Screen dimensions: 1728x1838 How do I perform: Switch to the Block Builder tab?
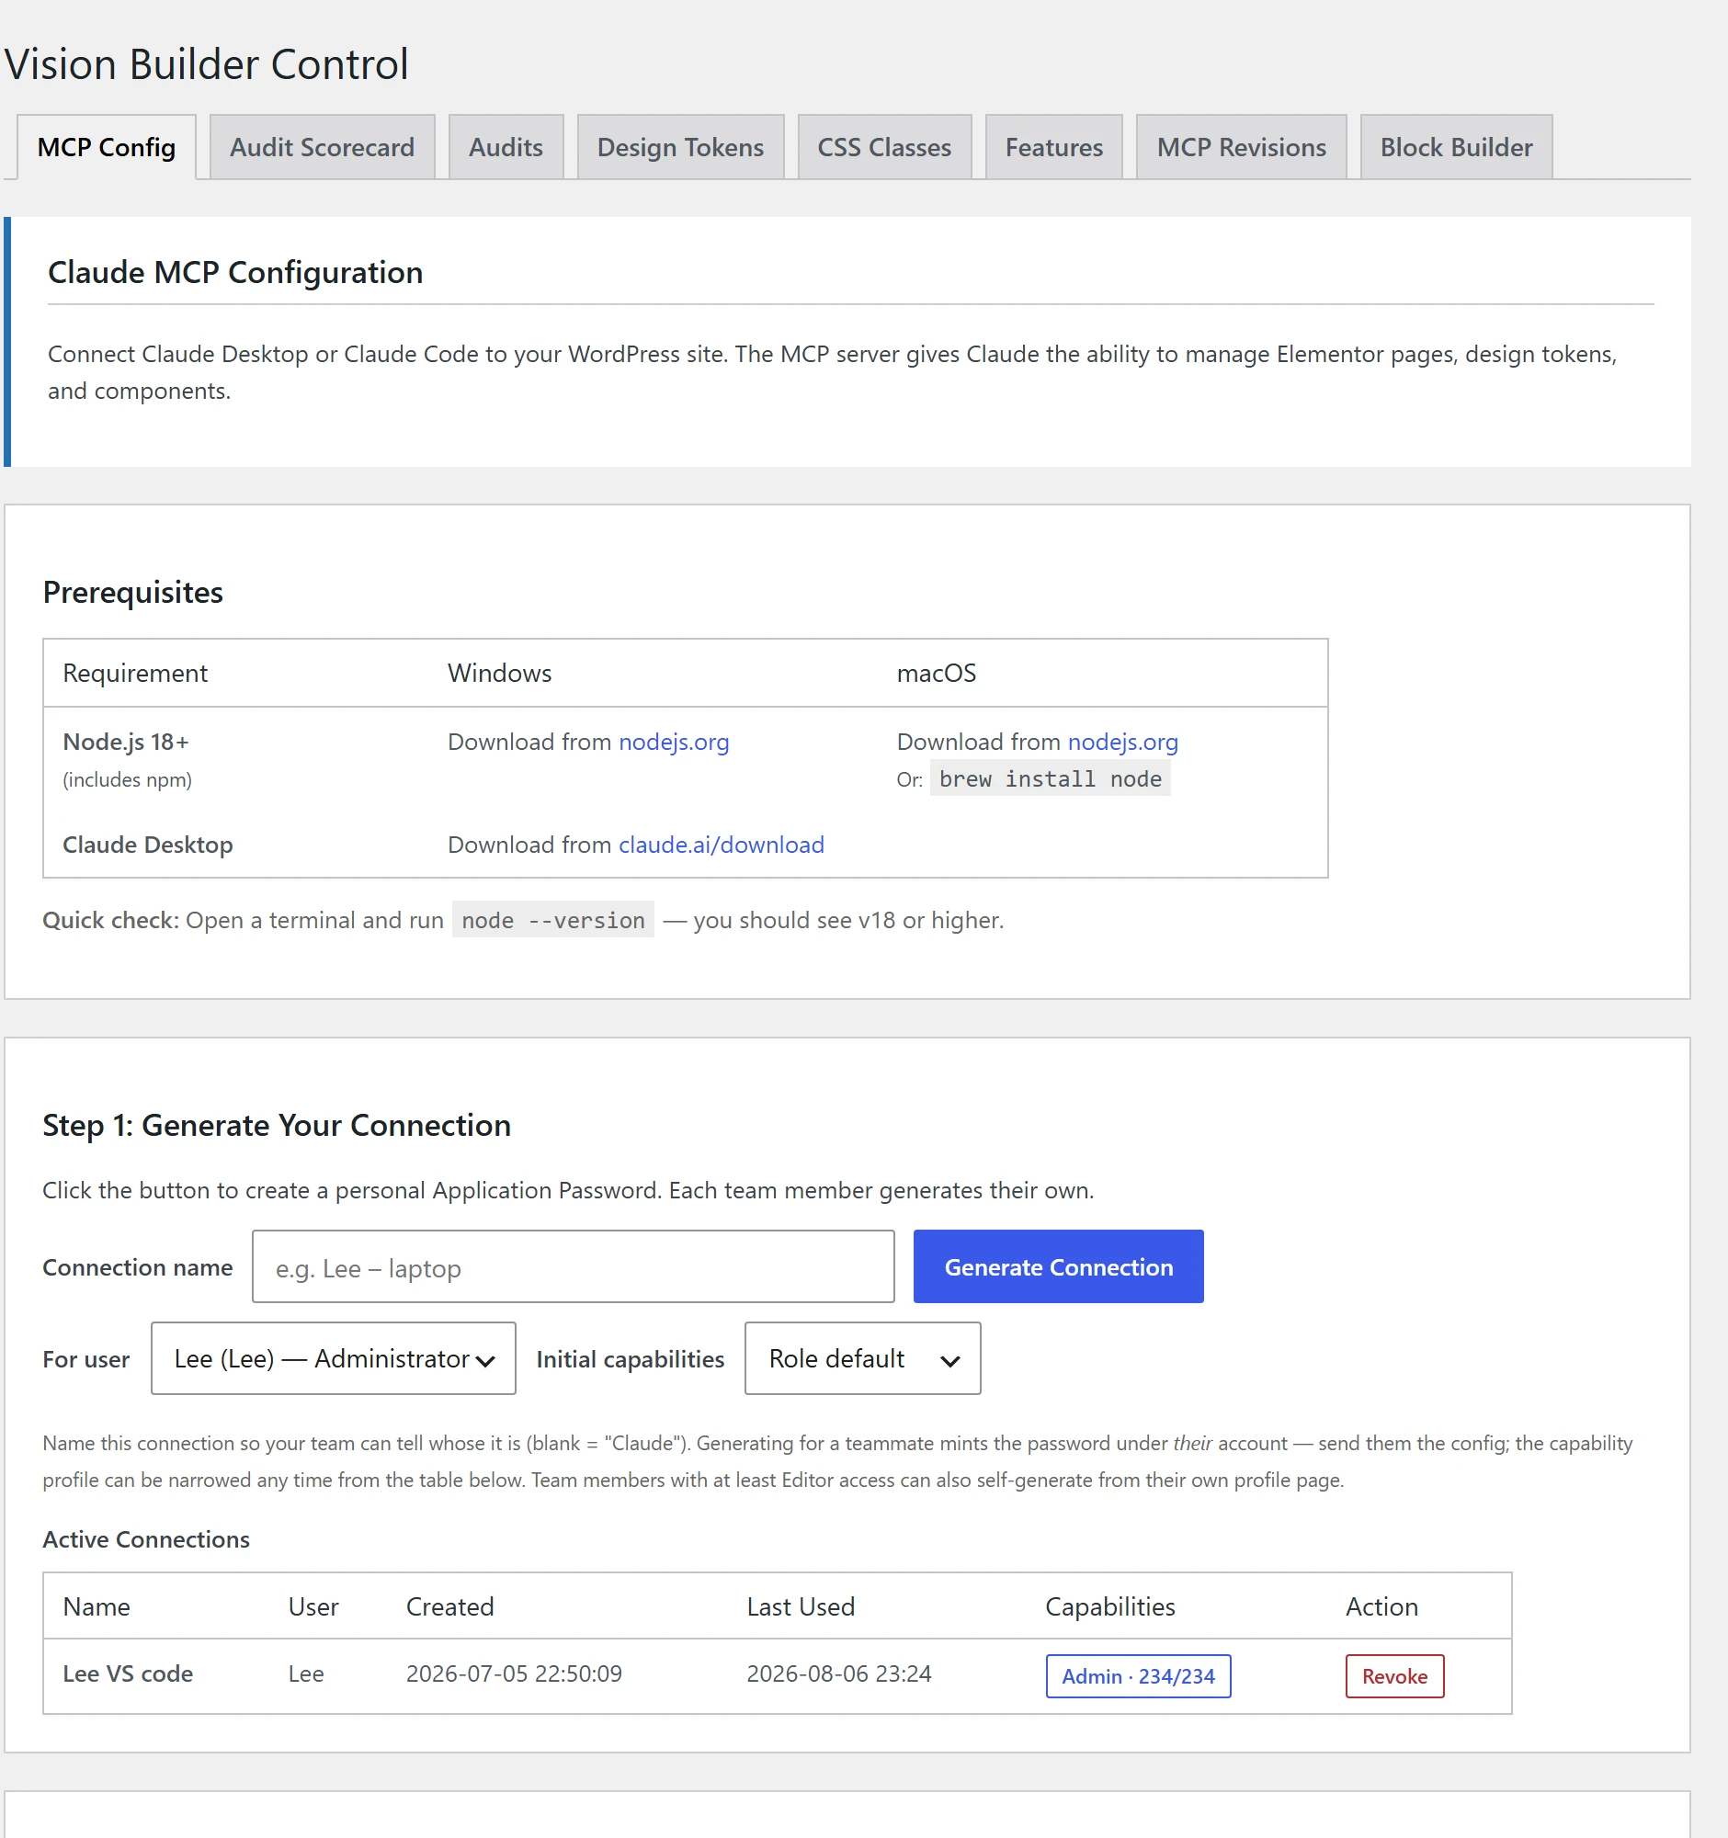[1455, 147]
